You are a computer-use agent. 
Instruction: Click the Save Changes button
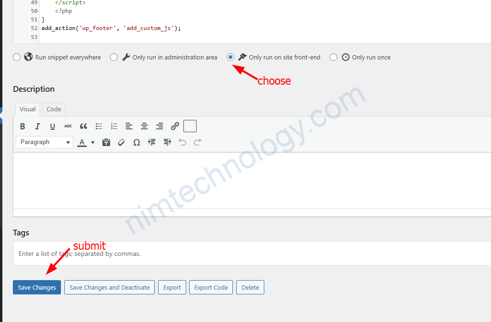point(37,287)
